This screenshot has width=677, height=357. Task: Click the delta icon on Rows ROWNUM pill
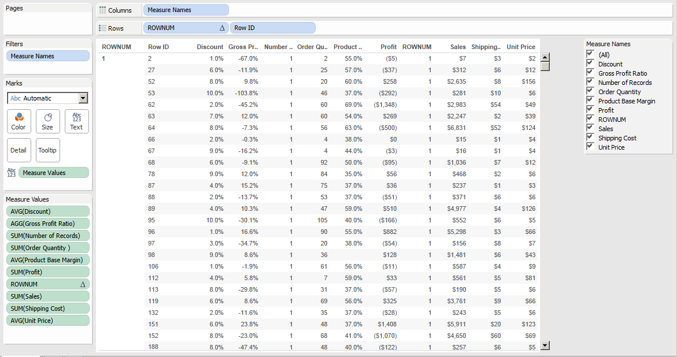tap(222, 28)
